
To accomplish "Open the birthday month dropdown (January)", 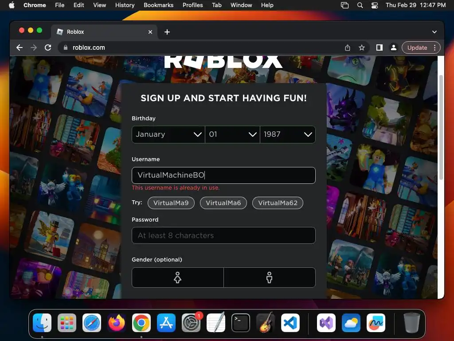I will click(x=168, y=134).
